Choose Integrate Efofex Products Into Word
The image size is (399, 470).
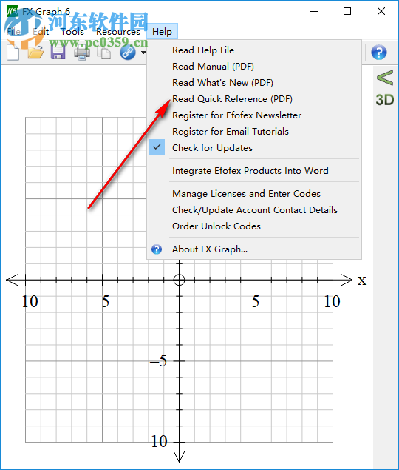point(250,170)
